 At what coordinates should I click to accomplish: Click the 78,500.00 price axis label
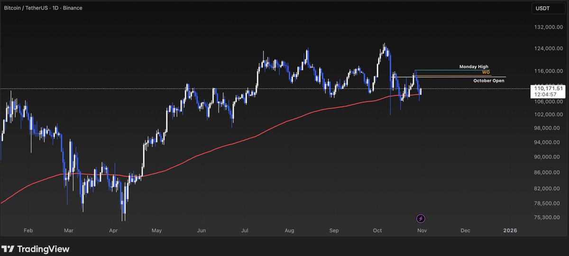pyautogui.click(x=548, y=203)
